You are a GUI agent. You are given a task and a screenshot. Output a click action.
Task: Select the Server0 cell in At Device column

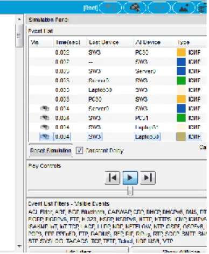[x=145, y=71]
